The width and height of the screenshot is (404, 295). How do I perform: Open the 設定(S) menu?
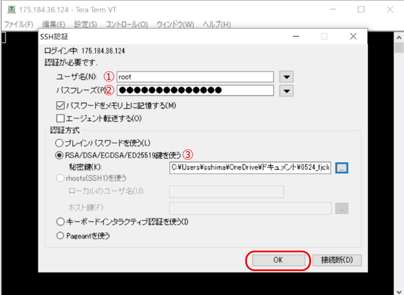click(86, 24)
